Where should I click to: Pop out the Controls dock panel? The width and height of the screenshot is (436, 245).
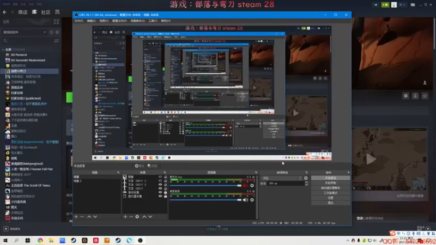(x=348, y=173)
